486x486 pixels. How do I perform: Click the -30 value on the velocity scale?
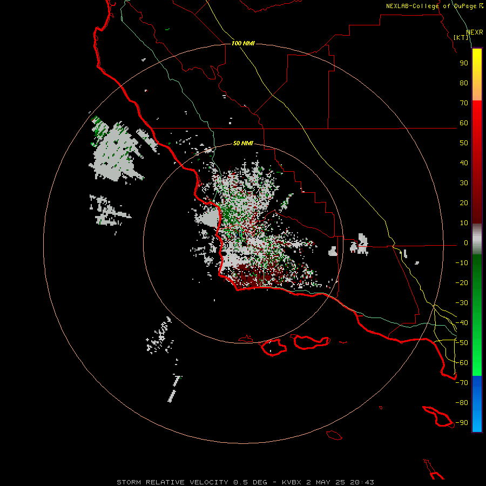(x=462, y=303)
